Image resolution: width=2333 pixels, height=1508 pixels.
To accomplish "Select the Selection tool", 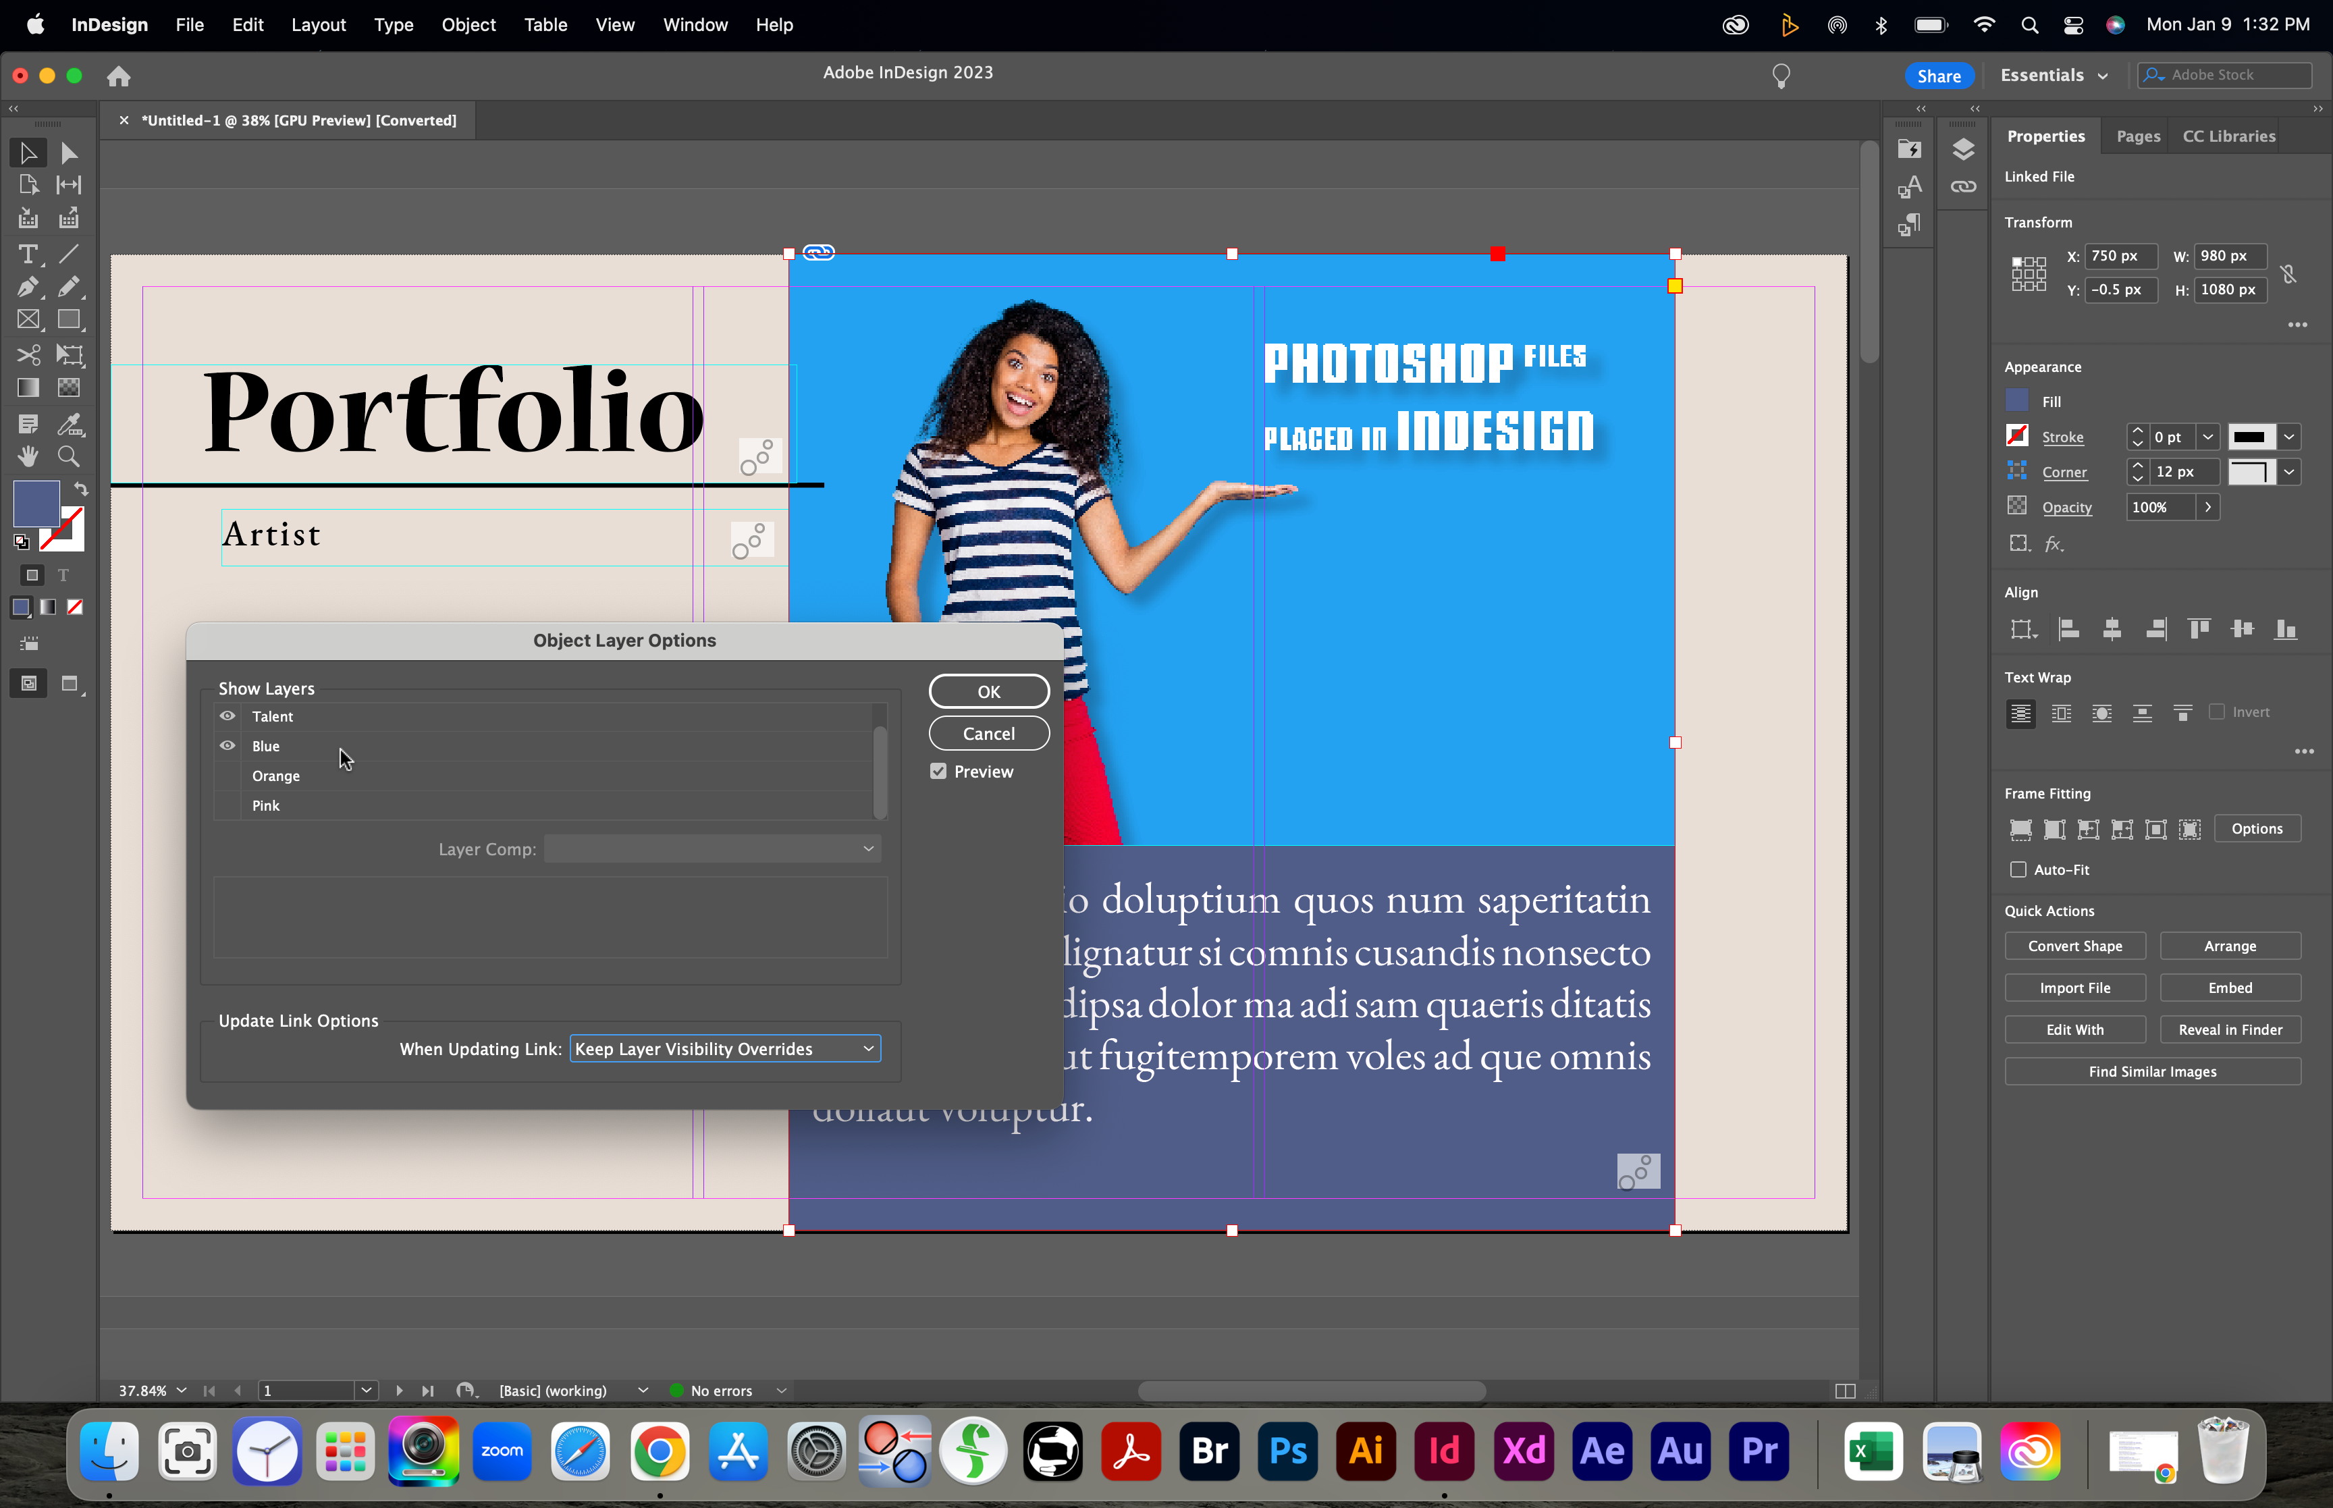I will pyautogui.click(x=28, y=153).
